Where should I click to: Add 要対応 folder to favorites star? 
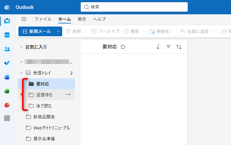[x=123, y=47]
